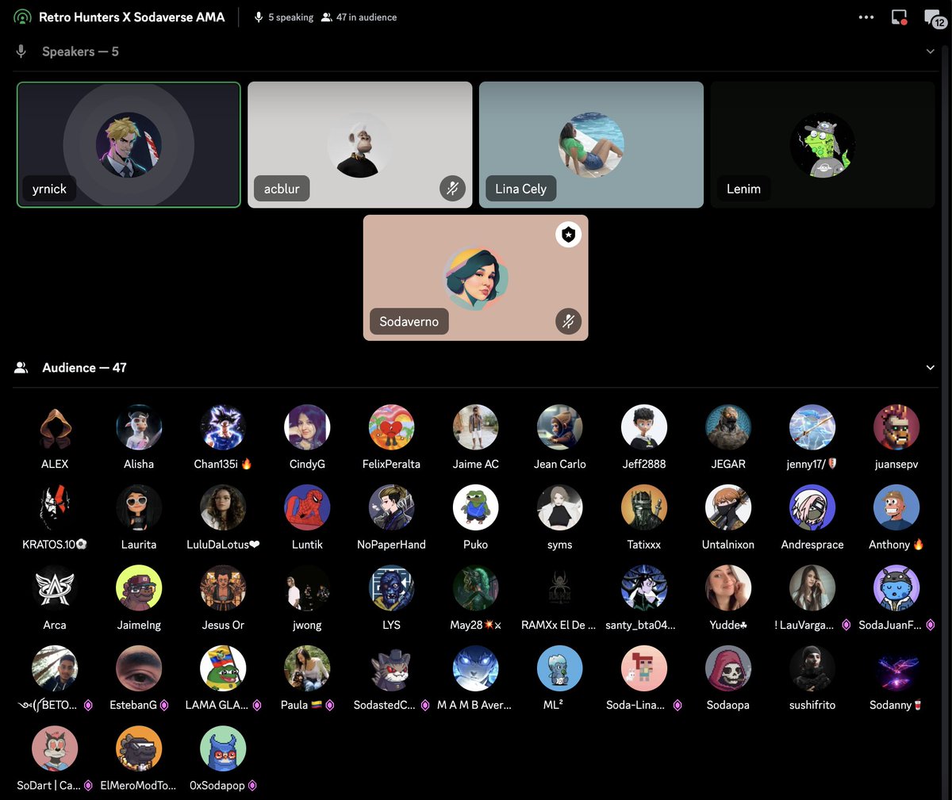This screenshot has height=800, width=952.
Task: Open Sodanny's avatar
Action: point(896,668)
